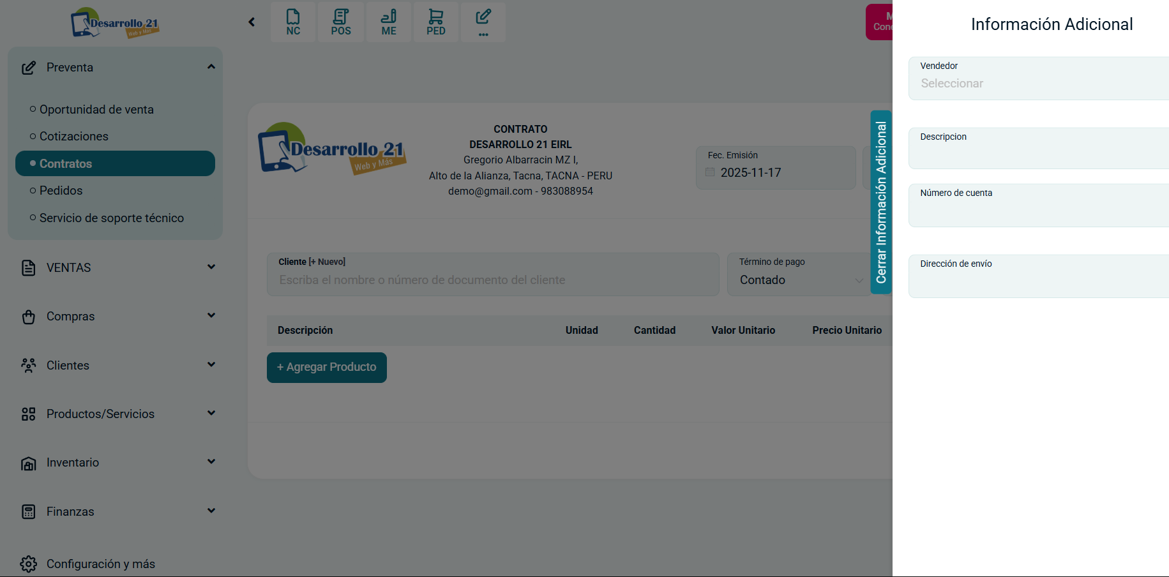Click the calendar icon in Fec. Emisión
Screen dimensions: 1169x577
coord(710,172)
